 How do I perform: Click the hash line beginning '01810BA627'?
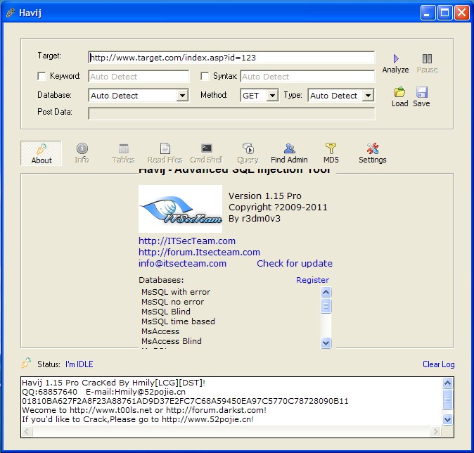[185, 401]
